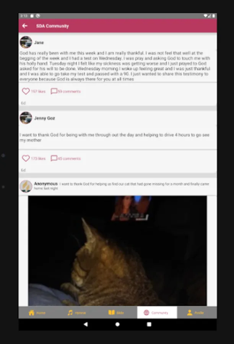Click the 45 comments link

click(x=69, y=159)
